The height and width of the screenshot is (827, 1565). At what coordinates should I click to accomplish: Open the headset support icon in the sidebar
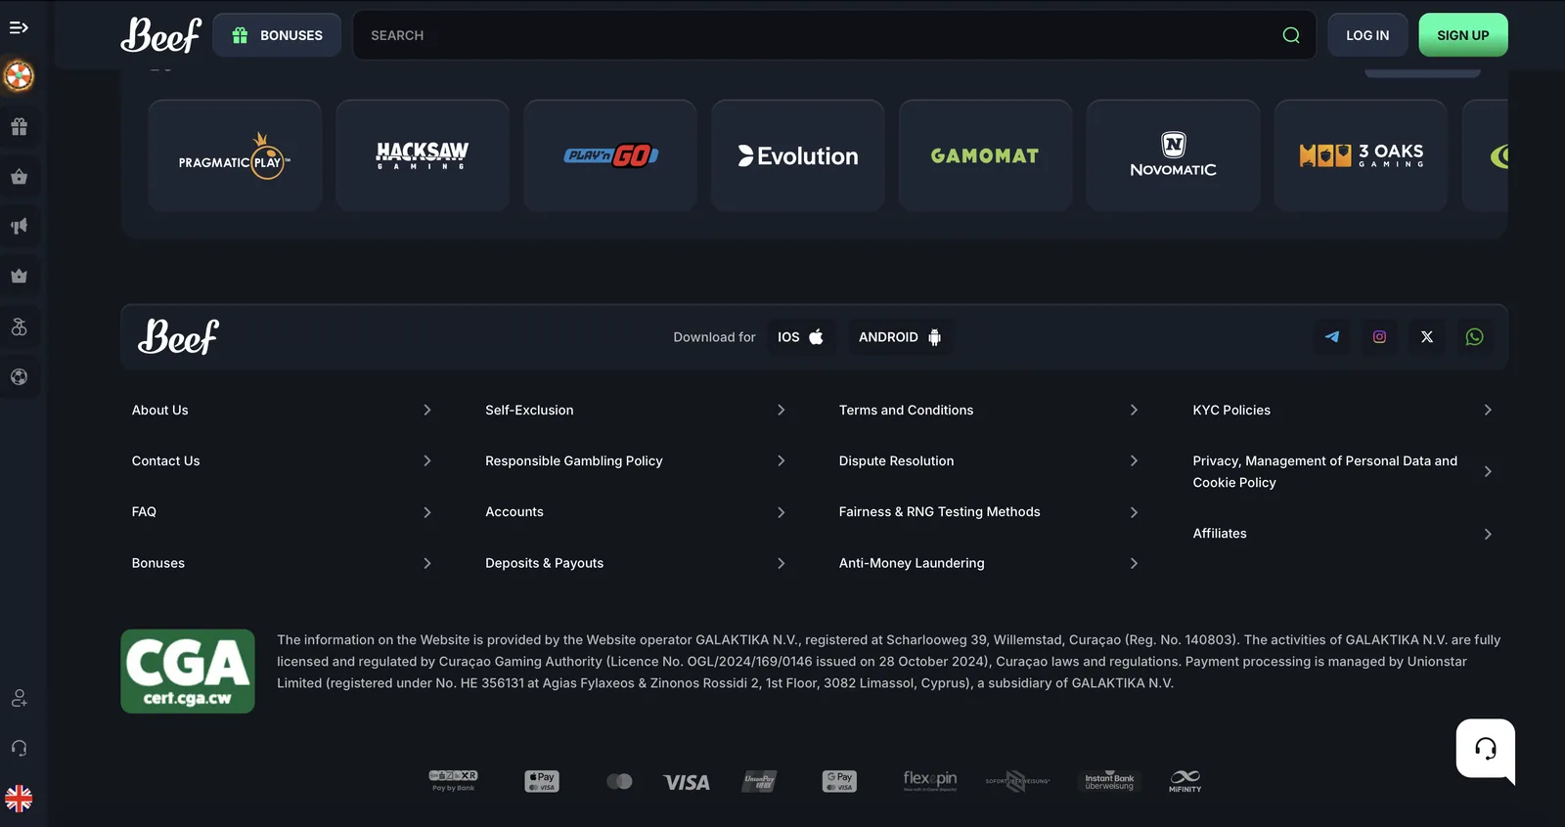click(x=19, y=748)
